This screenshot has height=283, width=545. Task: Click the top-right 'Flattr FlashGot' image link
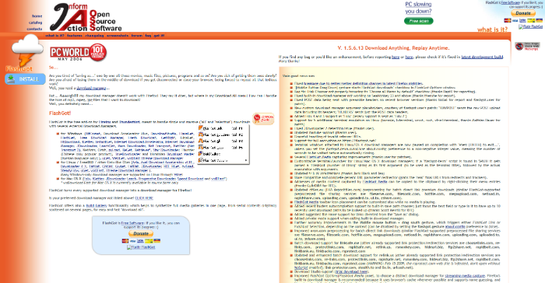pos(531,26)
